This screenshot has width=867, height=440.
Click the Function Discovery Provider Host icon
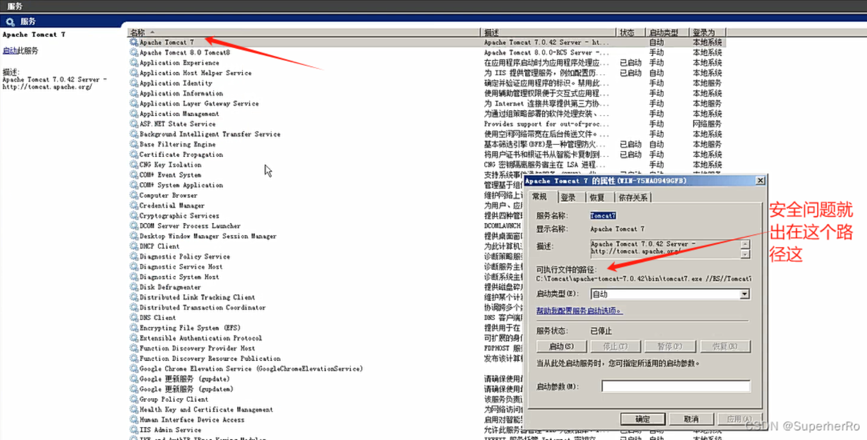tap(134, 349)
